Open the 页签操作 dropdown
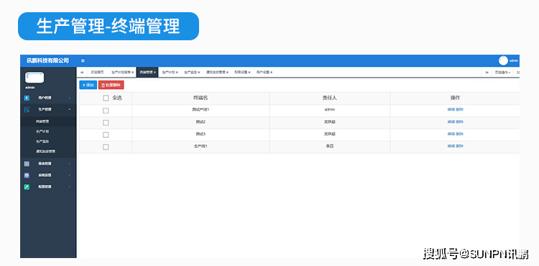 (x=503, y=73)
